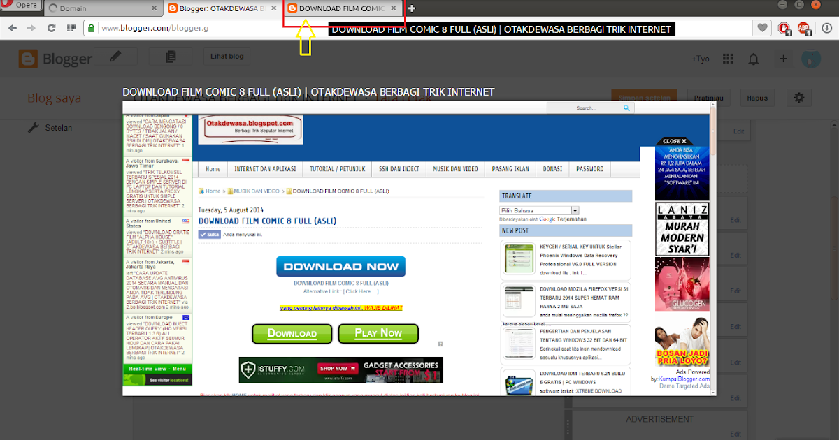The width and height of the screenshot is (839, 440).
Task: Click the blue DOWNLOAD NOW button
Action: coord(340,266)
